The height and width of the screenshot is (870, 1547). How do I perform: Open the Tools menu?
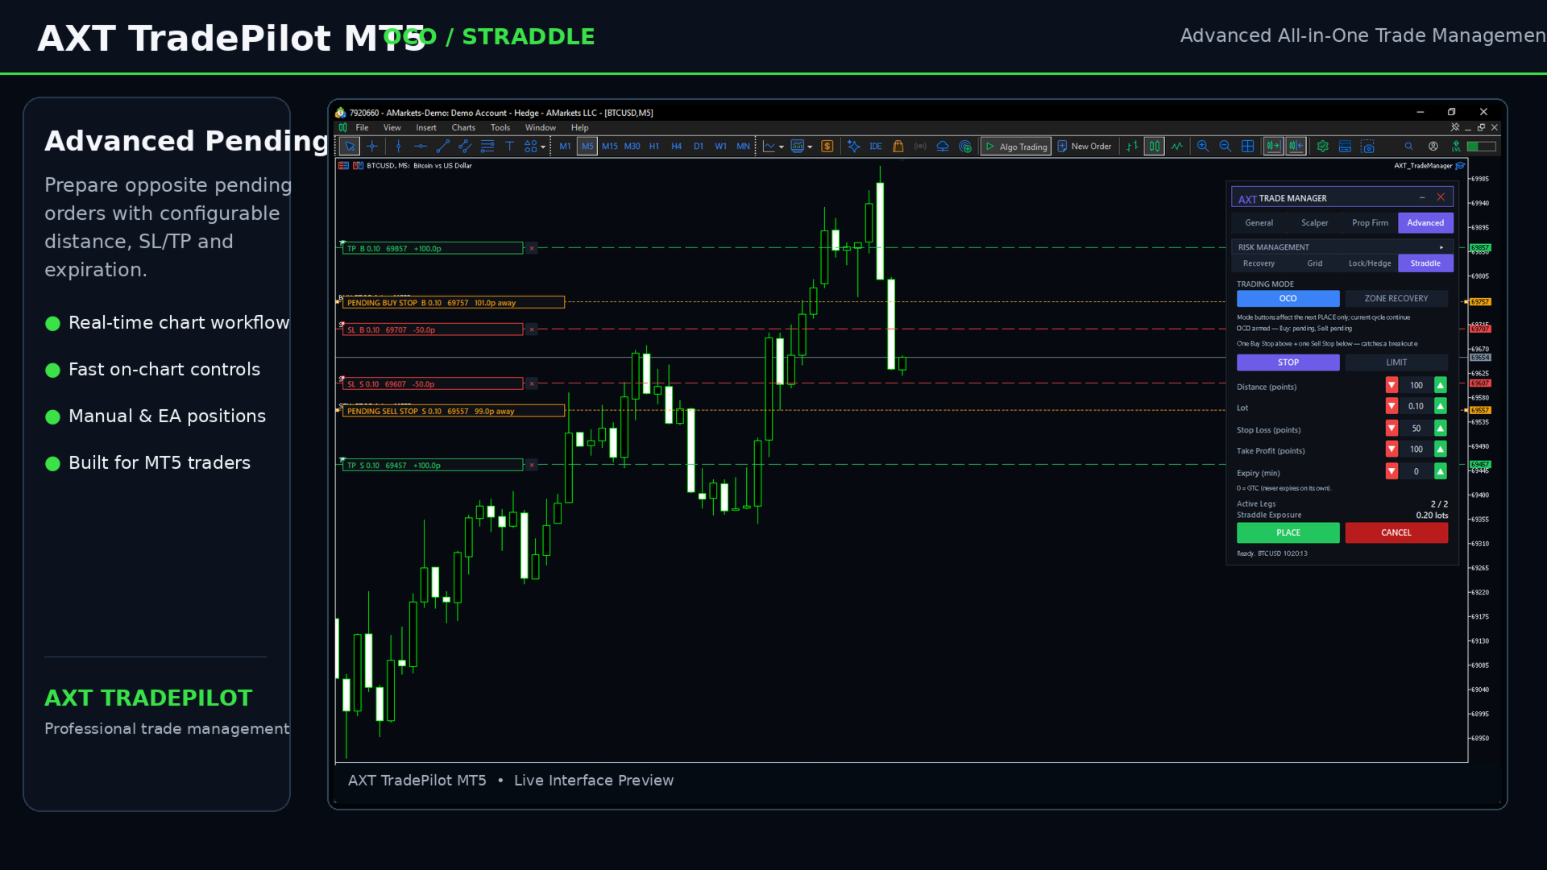pyautogui.click(x=500, y=128)
